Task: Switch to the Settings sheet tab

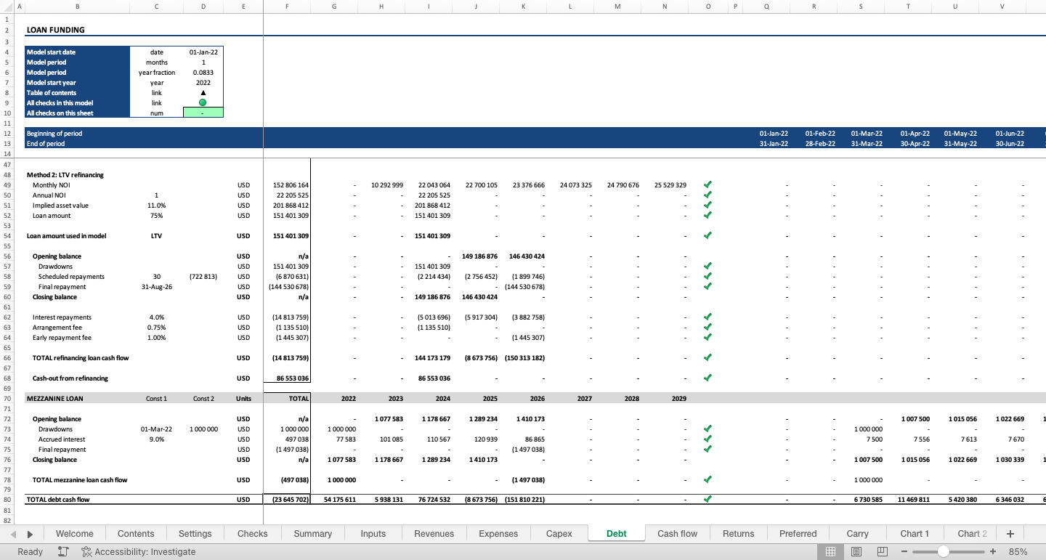Action: point(195,533)
